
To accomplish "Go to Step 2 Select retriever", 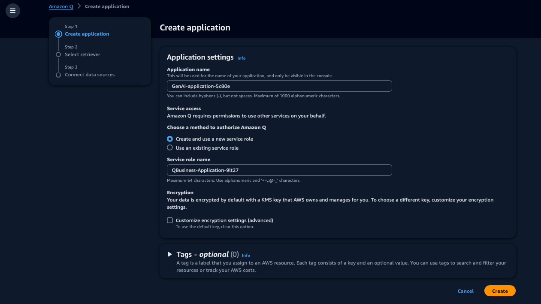I will point(82,54).
